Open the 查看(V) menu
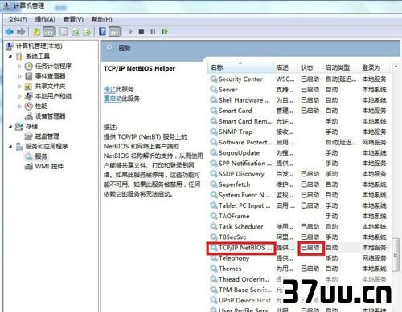This screenshot has width=402, height=312. coord(73,19)
